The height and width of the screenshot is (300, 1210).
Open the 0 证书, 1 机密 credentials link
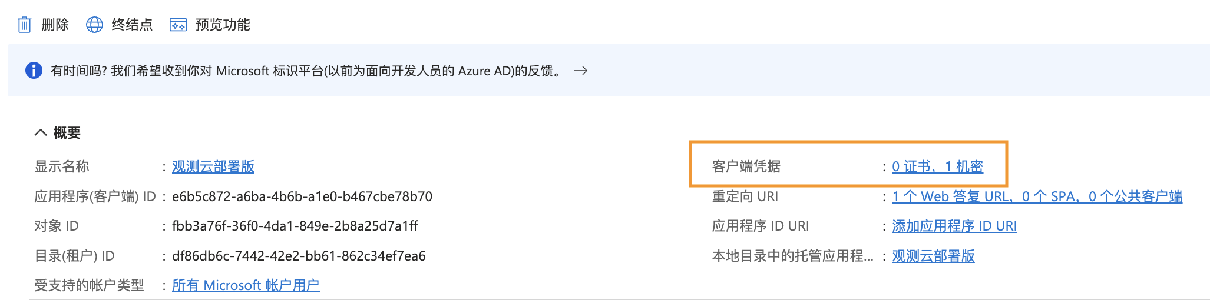click(937, 166)
